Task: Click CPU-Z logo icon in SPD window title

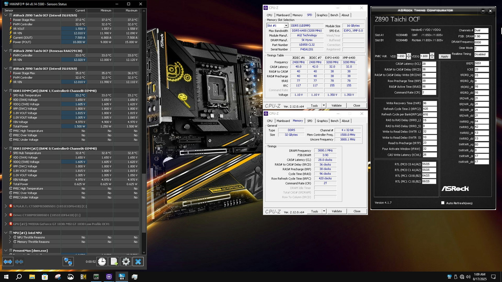Action: pos(266,8)
